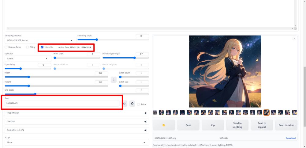Image resolution: width=306 pixels, height=148 pixels.
Task: Click the recycle icon to reuse last seed
Action: pos(132,104)
